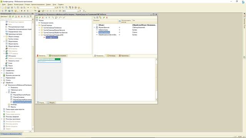Toggle Использовать всегда for НабратьСразу row

pos(120,30)
